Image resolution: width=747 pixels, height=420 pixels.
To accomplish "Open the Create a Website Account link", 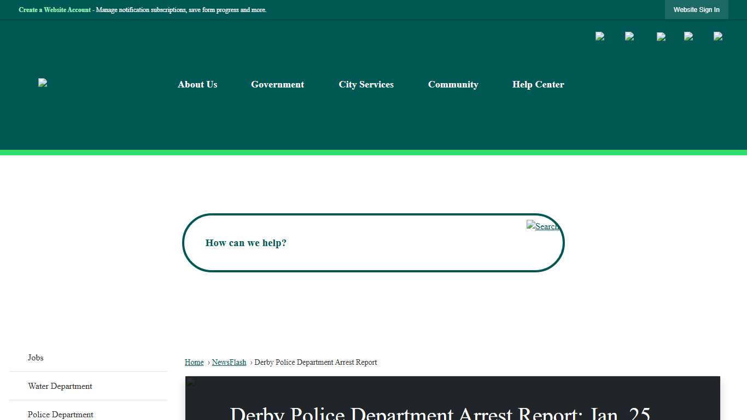I will [54, 9].
